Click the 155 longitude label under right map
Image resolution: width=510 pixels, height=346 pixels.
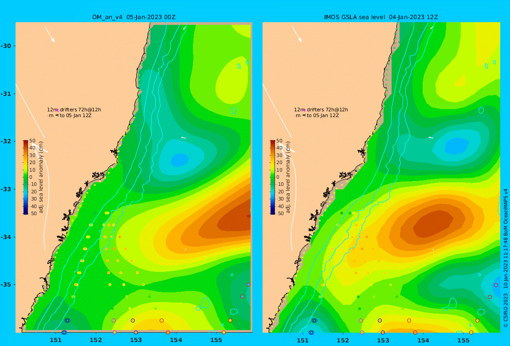(463, 340)
